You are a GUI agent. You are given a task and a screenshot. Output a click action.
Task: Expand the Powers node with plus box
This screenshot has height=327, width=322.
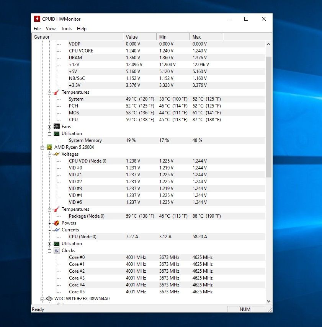coord(50,223)
